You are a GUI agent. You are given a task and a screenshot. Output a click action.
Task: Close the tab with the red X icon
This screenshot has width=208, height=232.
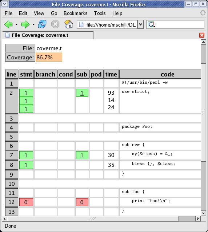(x=202, y=35)
